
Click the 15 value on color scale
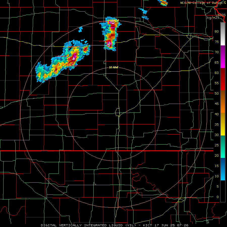coord(217,166)
